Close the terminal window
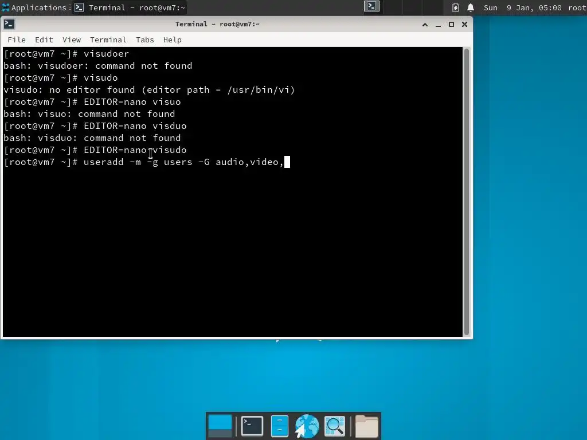Screen dimensions: 587x440 464,25
